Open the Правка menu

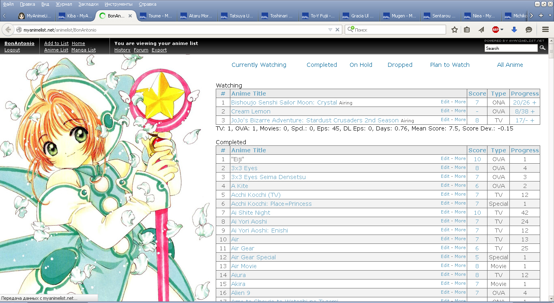pos(27,4)
